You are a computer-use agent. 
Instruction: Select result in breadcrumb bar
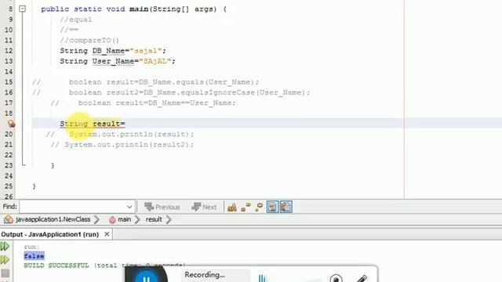pos(154,219)
